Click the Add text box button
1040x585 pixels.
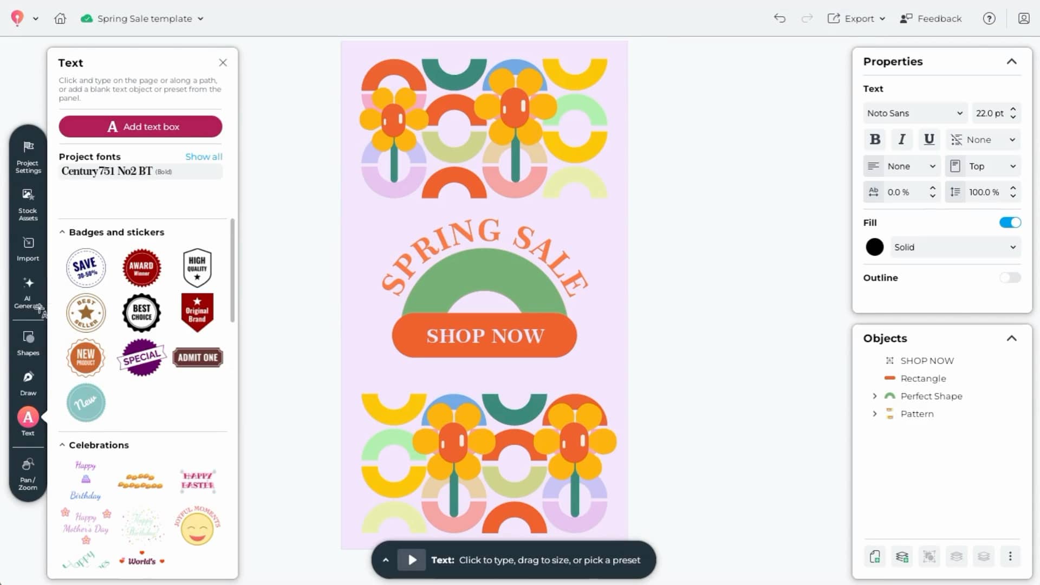(140, 126)
